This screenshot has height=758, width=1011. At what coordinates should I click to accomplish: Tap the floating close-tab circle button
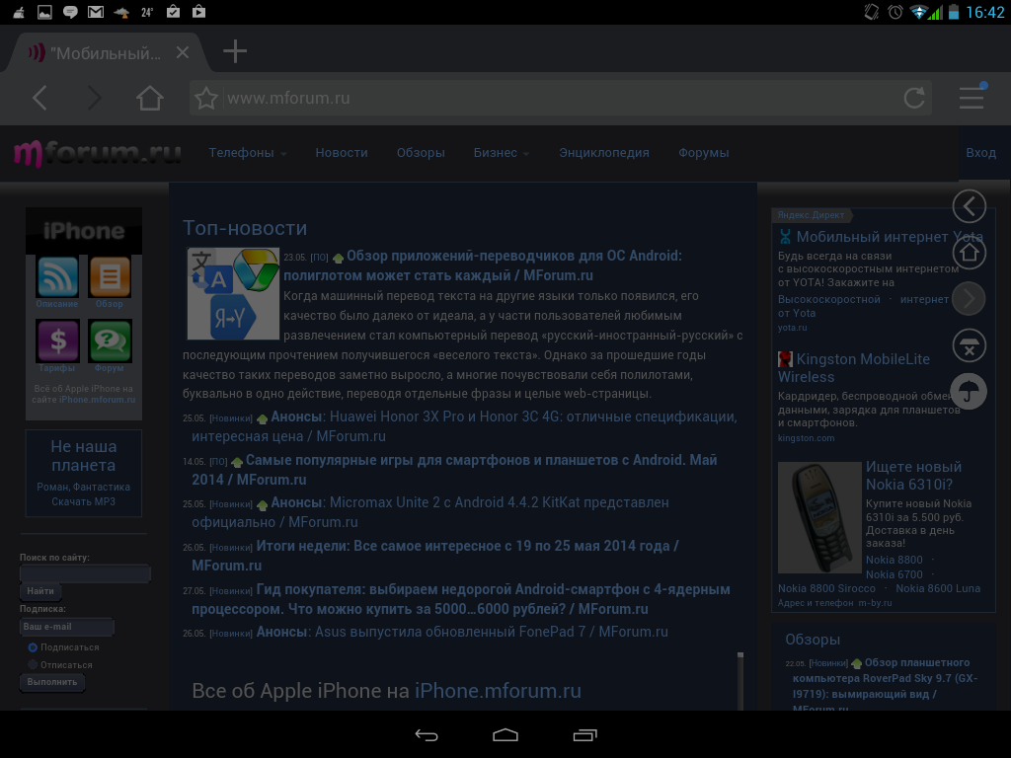pos(970,345)
